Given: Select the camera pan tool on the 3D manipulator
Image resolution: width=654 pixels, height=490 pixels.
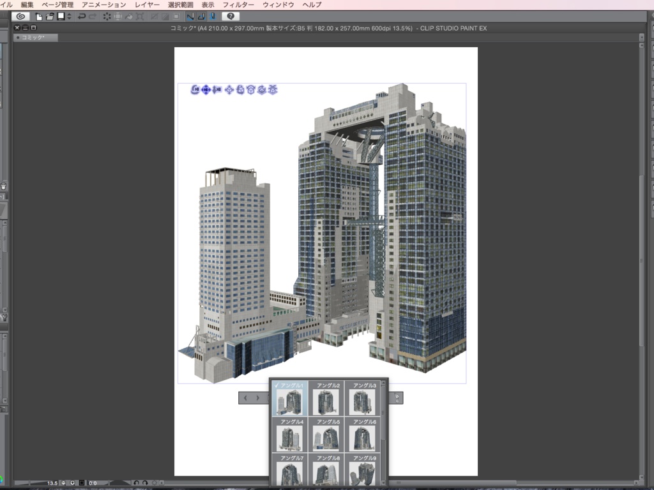Looking at the screenshot, I should coord(206,90).
